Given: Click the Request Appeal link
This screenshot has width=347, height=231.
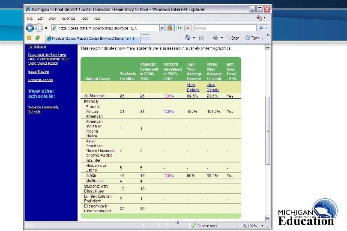Looking at the screenshot, I should pyautogui.click(x=41, y=80).
